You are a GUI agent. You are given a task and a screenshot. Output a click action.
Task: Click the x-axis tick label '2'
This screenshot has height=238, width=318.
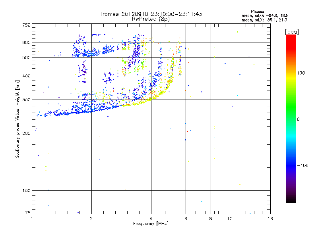pos(91,219)
